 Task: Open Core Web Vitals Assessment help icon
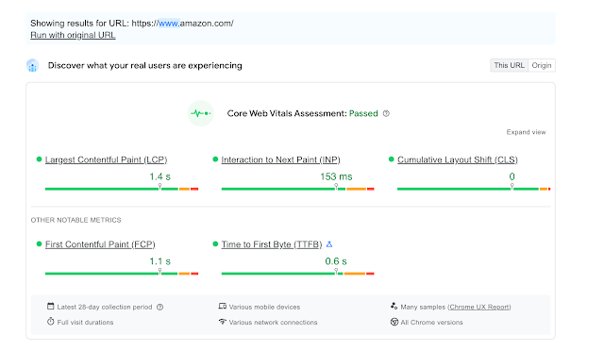[x=386, y=113]
